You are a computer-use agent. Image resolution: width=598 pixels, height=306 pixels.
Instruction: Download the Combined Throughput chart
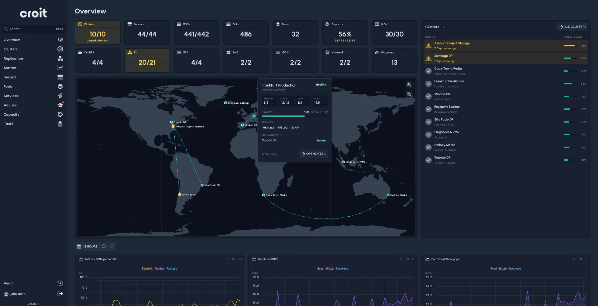[x=574, y=259]
